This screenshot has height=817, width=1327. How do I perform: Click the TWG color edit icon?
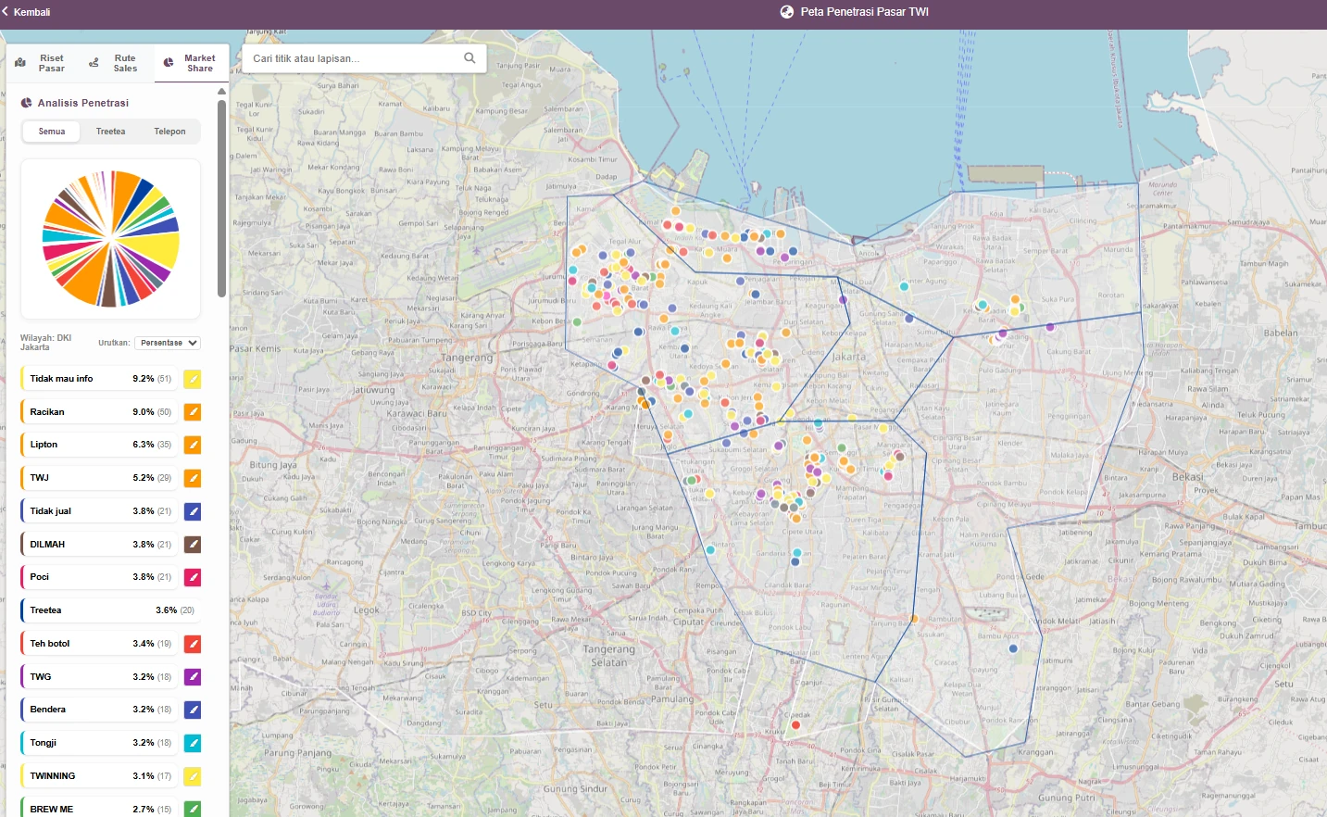pos(193,677)
